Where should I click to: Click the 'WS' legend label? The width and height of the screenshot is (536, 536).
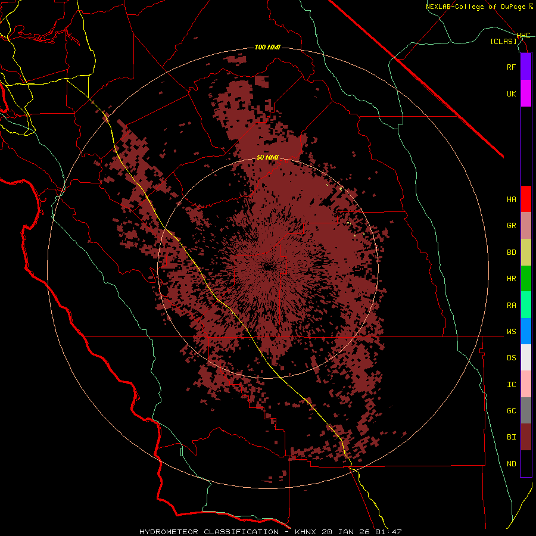(x=511, y=331)
